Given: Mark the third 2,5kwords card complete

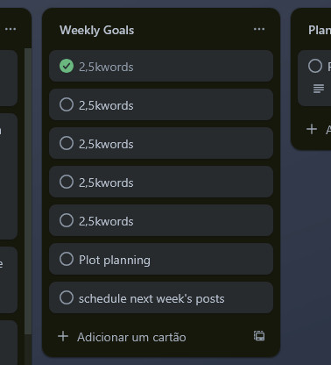Looking at the screenshot, I should coord(67,143).
